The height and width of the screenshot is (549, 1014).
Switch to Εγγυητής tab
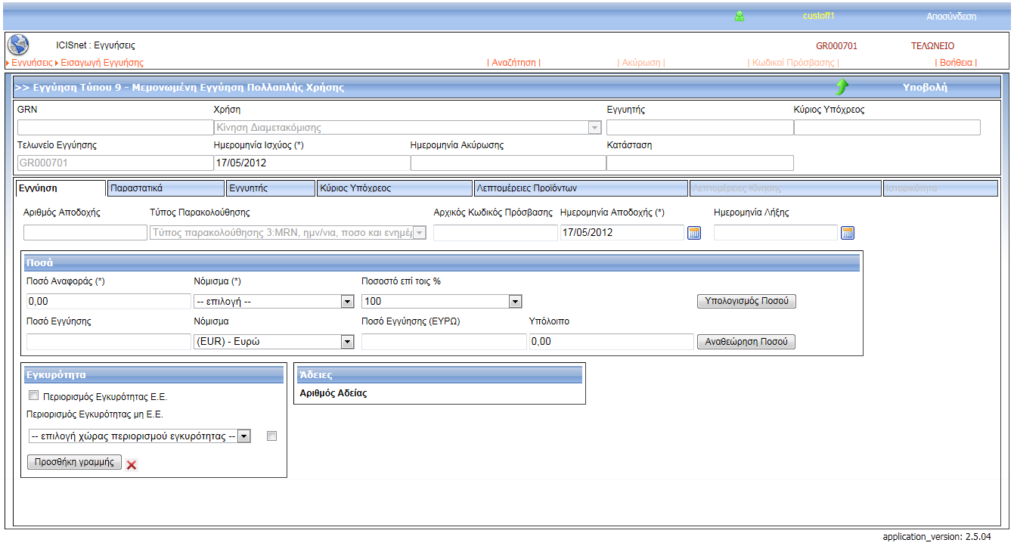tap(270, 188)
